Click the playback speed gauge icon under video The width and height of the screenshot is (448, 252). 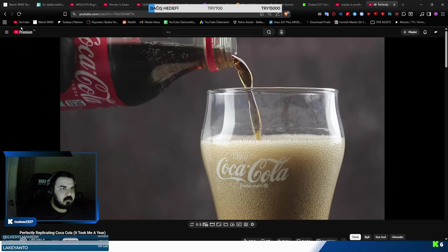[232, 224]
